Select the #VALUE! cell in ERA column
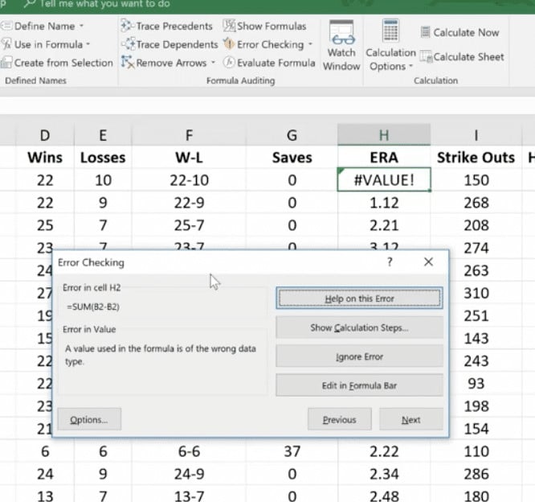Viewport: 535px width, 502px height. (x=385, y=180)
